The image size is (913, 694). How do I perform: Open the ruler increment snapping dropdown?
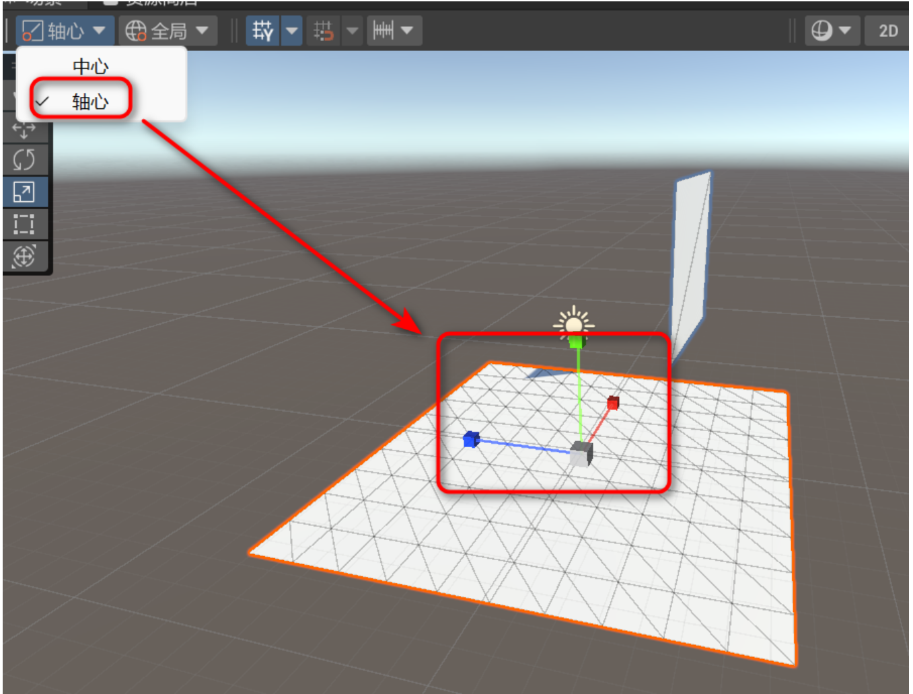coord(394,30)
